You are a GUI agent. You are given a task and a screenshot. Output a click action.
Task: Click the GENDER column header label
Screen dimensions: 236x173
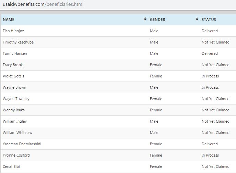click(157, 20)
